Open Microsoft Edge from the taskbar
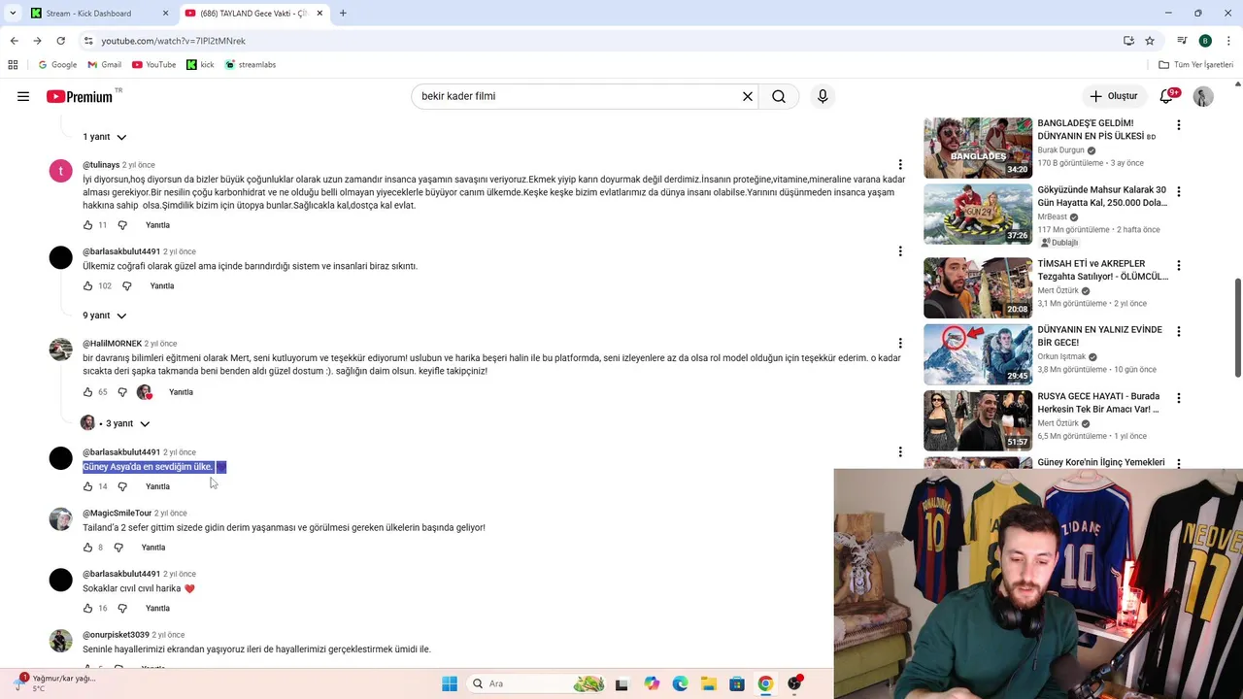Image resolution: width=1243 pixels, height=699 pixels. click(681, 683)
